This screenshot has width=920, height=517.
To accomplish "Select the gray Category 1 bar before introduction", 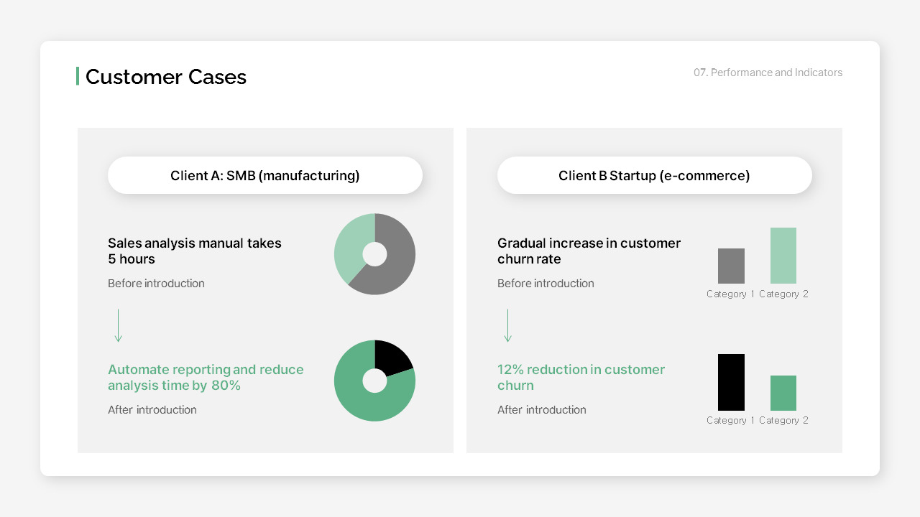I will click(x=731, y=266).
